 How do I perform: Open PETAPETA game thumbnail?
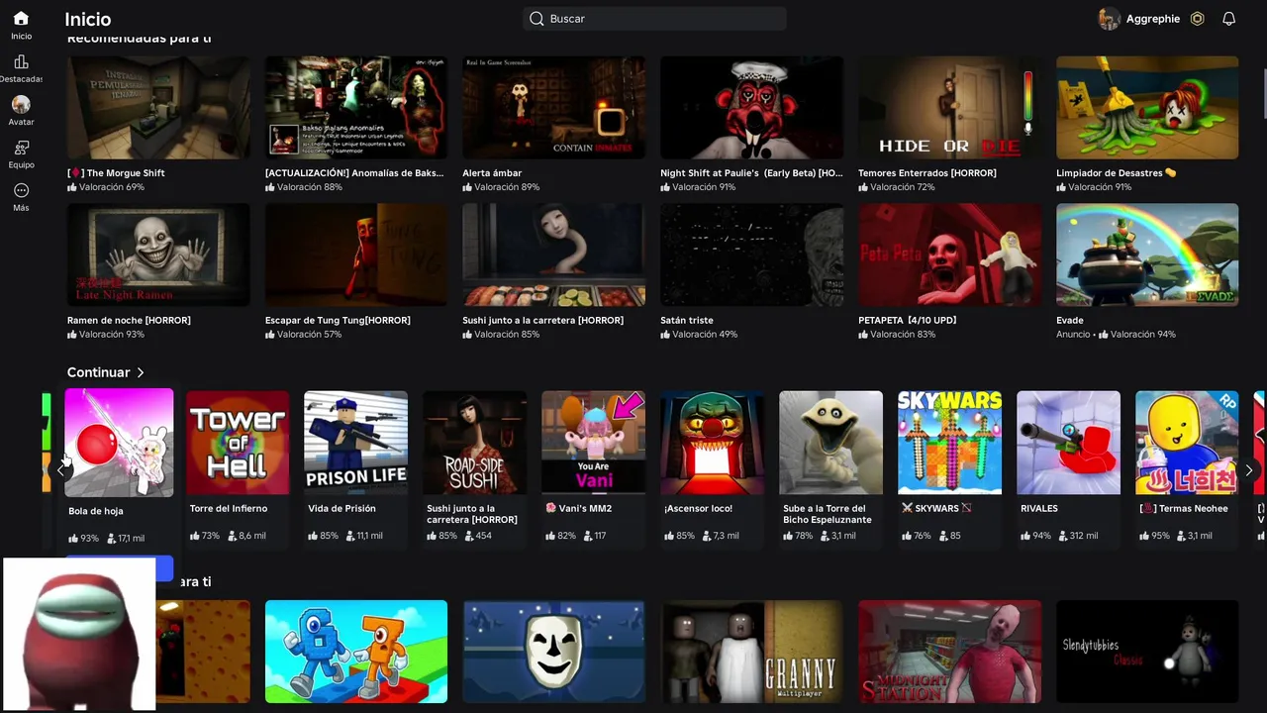pos(950,255)
